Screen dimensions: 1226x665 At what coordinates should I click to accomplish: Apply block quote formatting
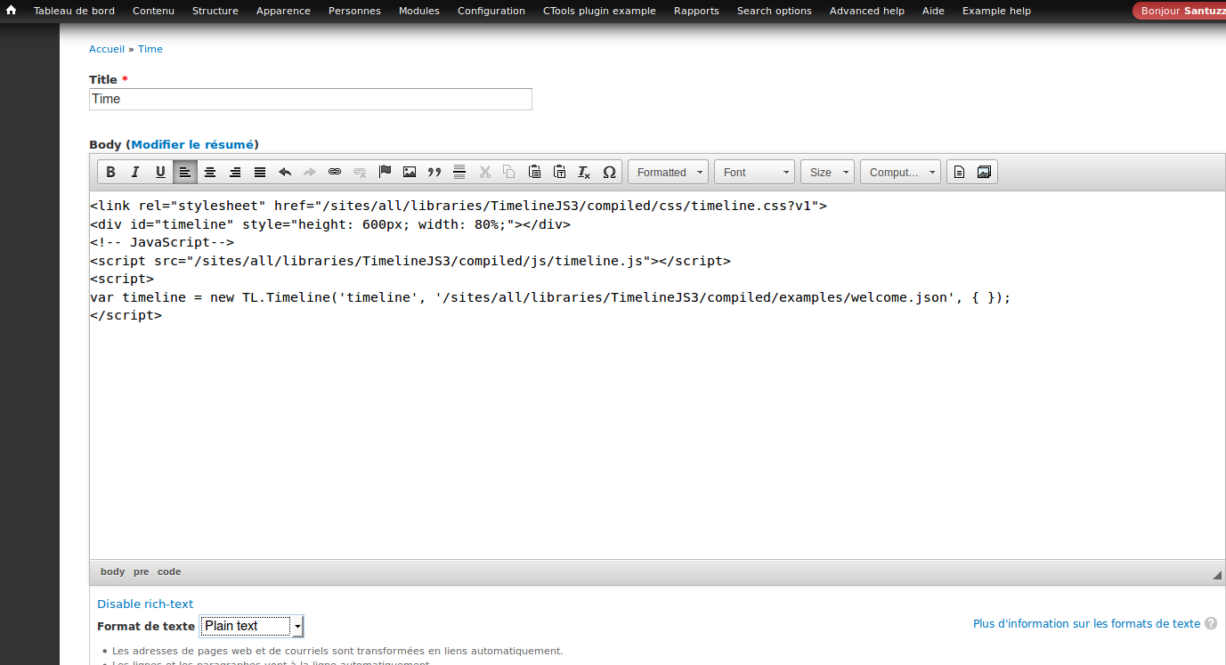pos(434,172)
